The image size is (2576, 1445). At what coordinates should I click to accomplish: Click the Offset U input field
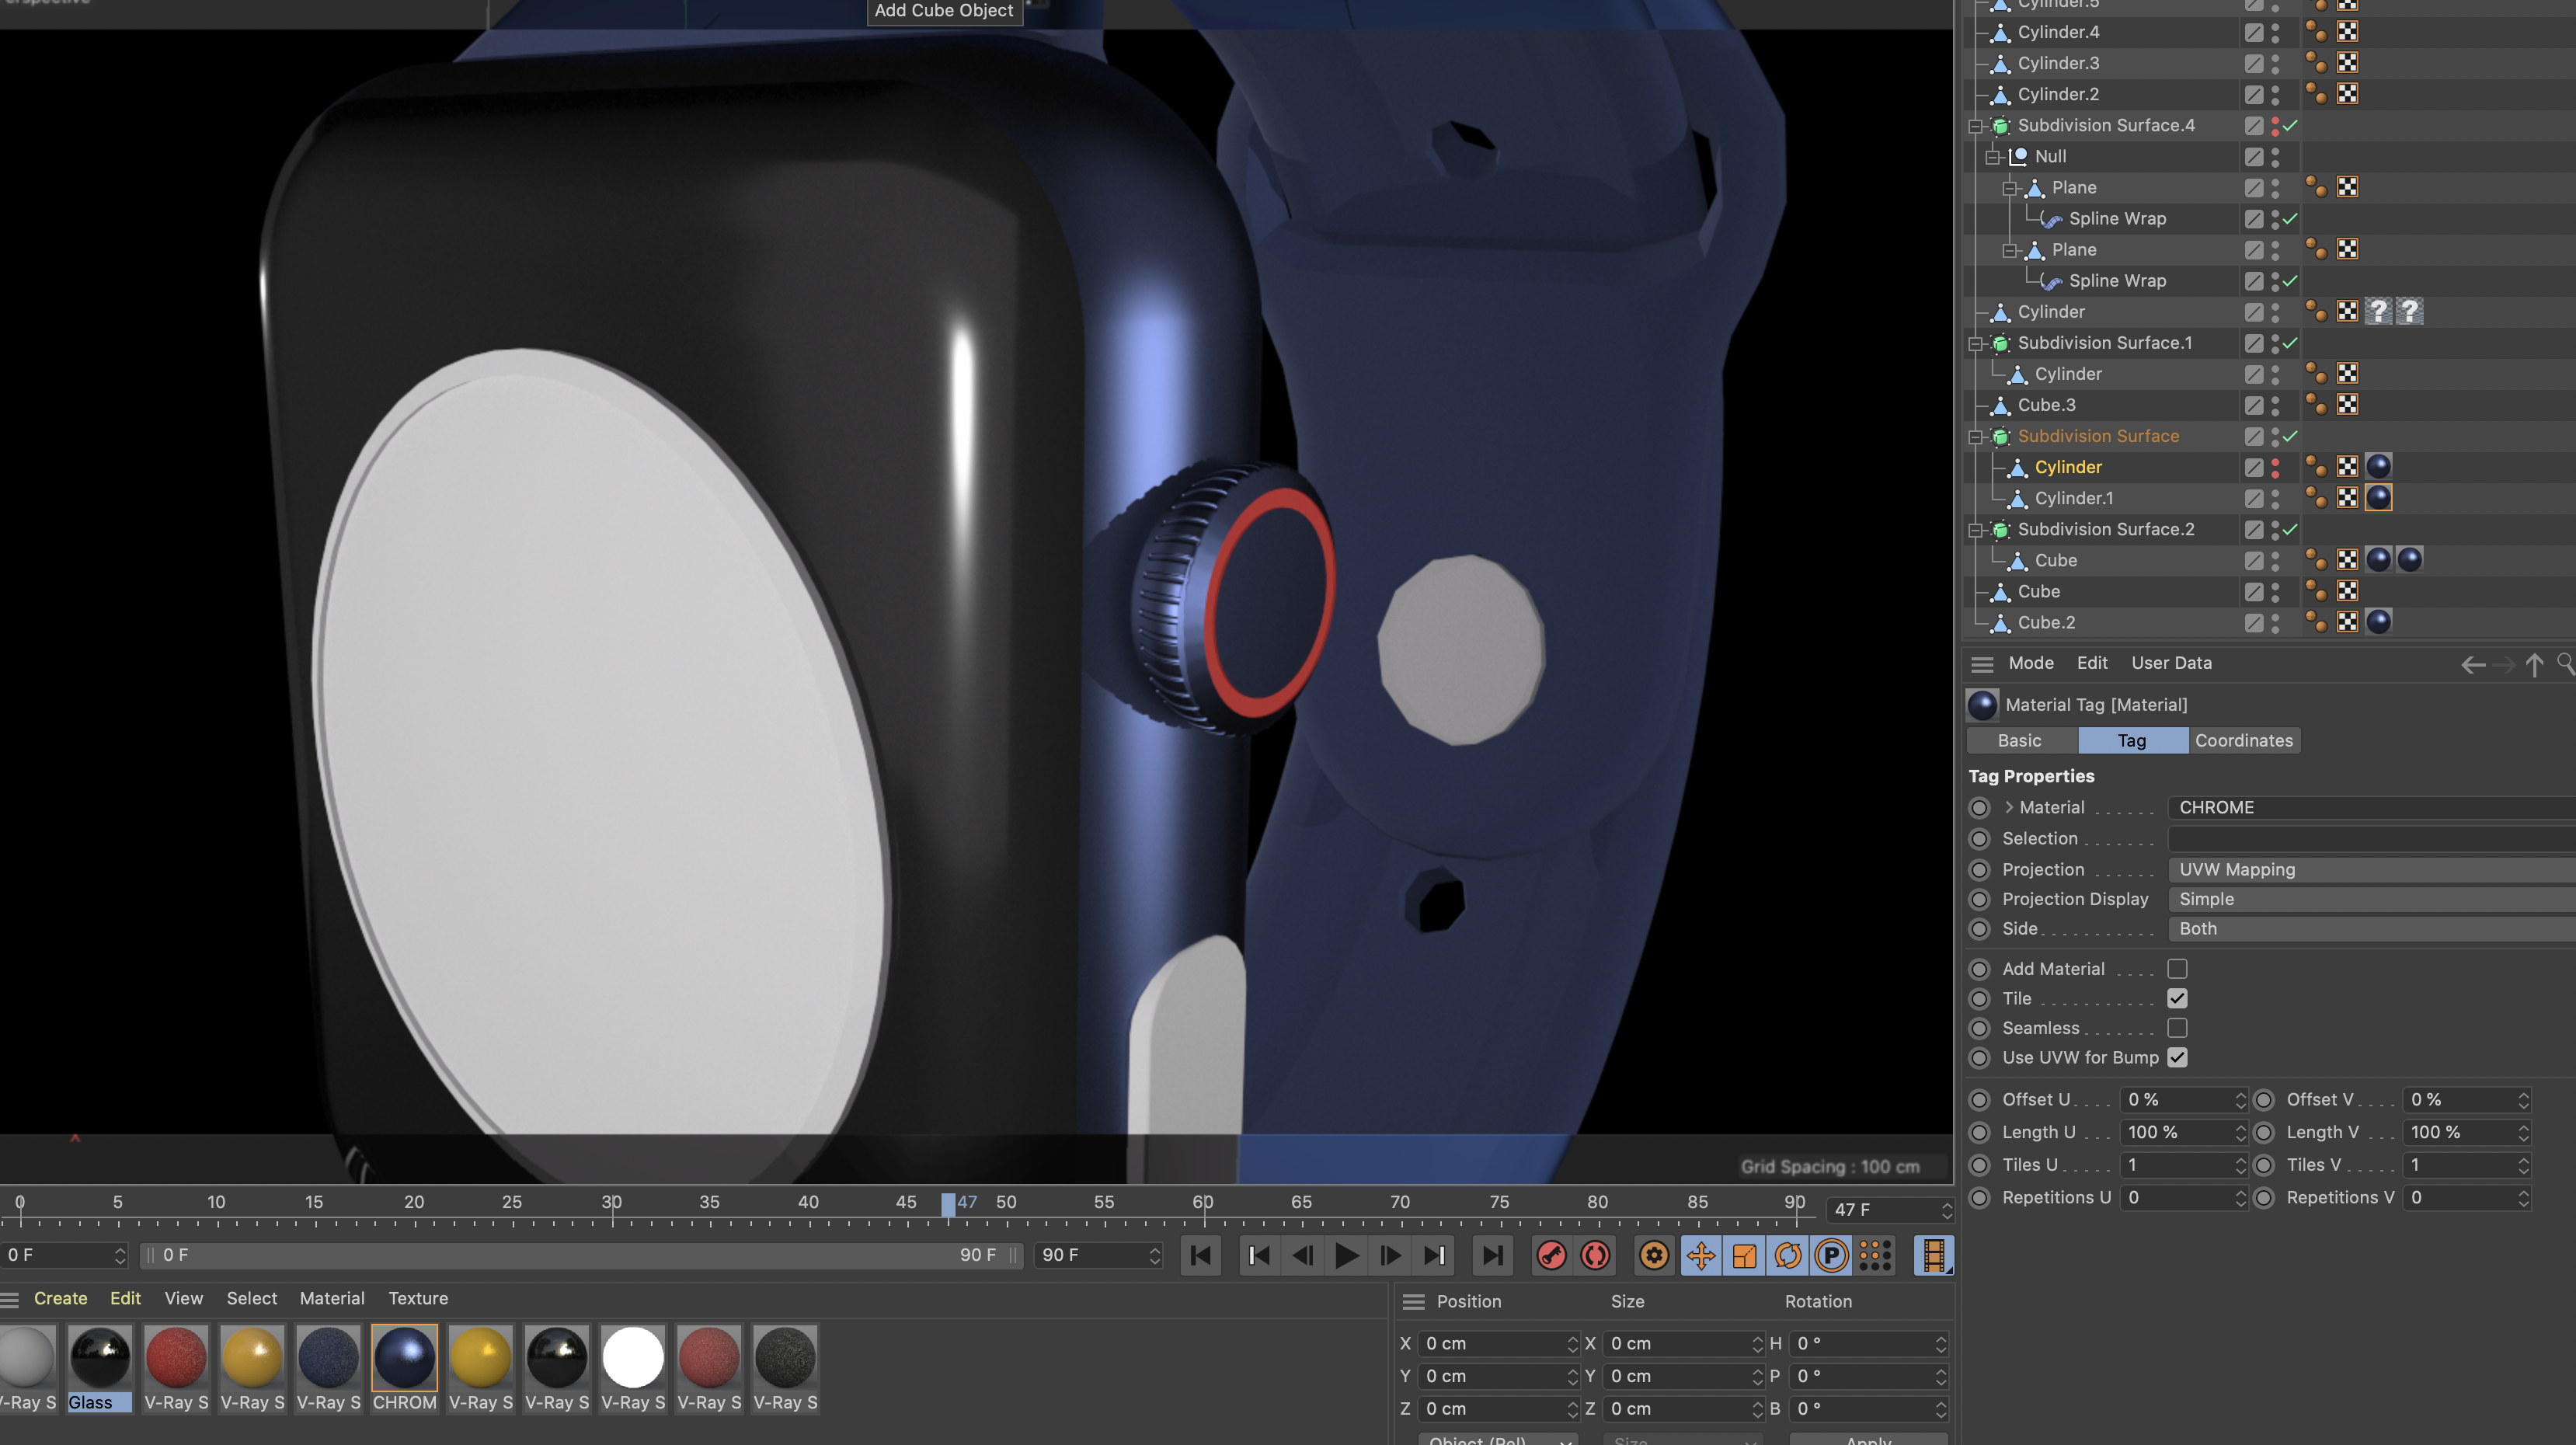(2176, 1099)
